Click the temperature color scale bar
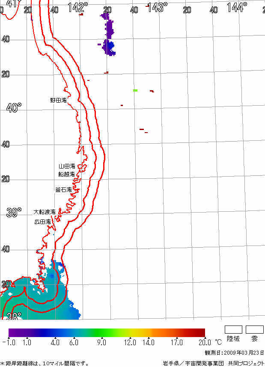This screenshot has height=367, width=265. [x=107, y=333]
